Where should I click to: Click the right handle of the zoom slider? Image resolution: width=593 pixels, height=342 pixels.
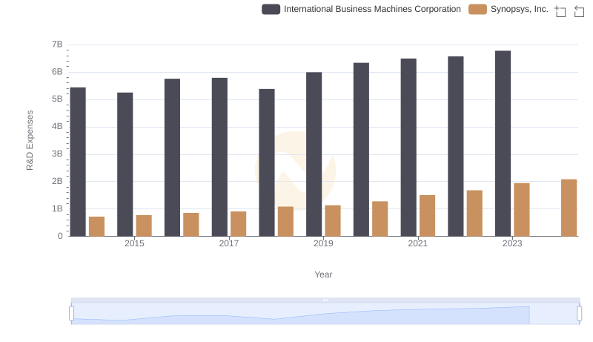(579, 314)
